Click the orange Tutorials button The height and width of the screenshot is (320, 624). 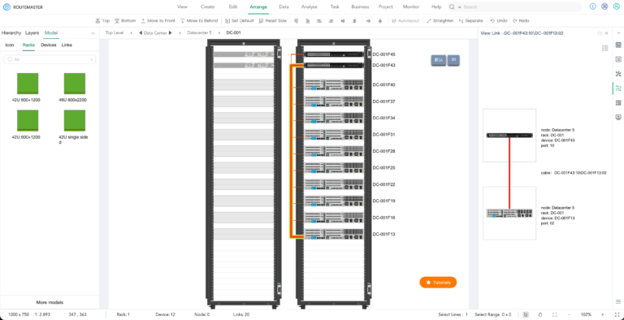coord(438,282)
